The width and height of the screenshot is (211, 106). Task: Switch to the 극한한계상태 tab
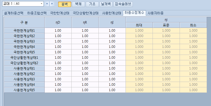60,13
